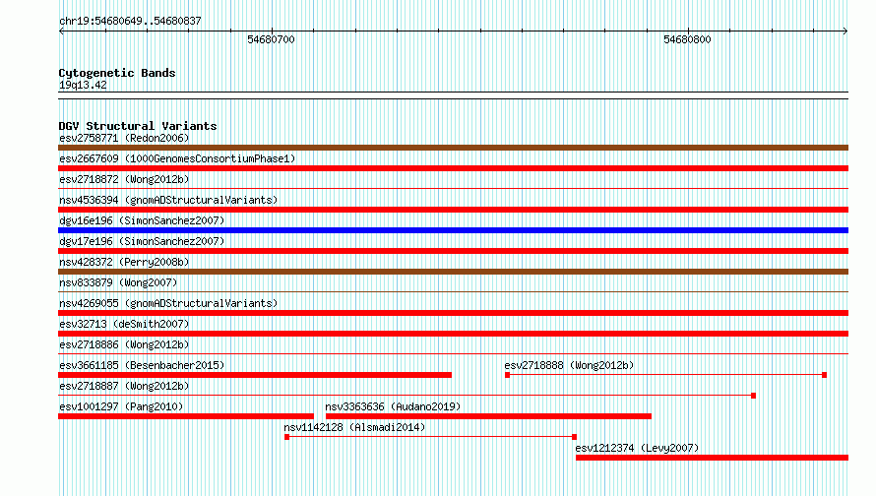The height and width of the screenshot is (496, 876).
Task: Click the 19q13.42 band label
Action: tap(83, 85)
